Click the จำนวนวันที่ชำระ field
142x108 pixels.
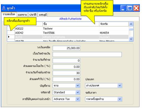(x=66, y=61)
